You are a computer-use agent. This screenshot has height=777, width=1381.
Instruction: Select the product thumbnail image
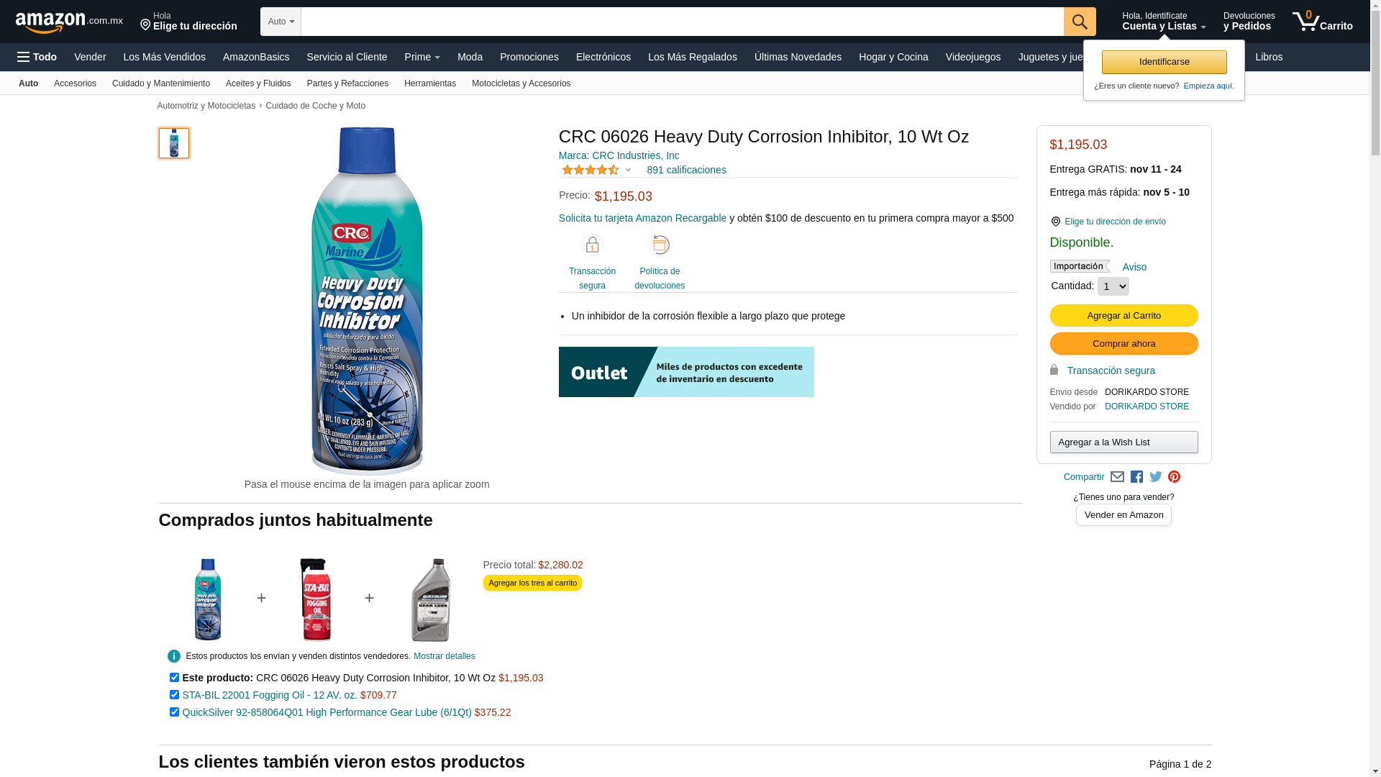[x=174, y=143]
